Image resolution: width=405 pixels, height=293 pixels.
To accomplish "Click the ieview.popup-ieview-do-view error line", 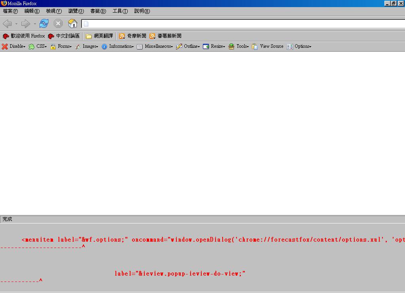I will (180, 274).
